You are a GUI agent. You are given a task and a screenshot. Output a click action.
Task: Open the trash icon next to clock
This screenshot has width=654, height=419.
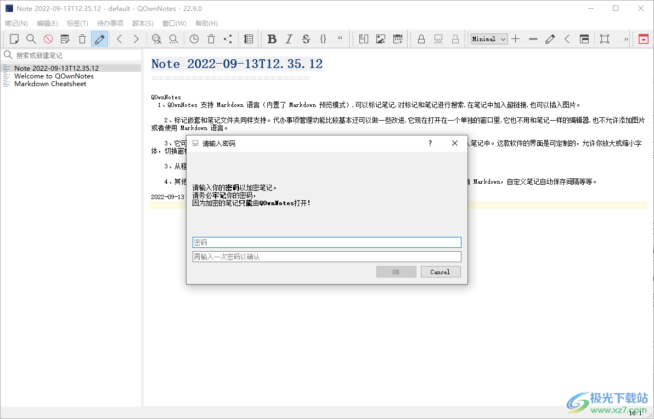click(211, 39)
